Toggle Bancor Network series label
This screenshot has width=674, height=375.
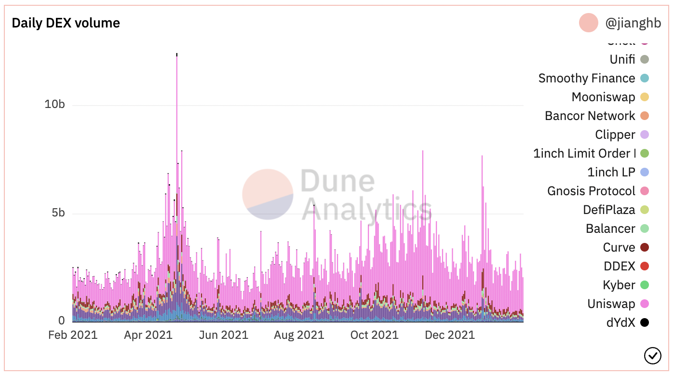click(590, 116)
